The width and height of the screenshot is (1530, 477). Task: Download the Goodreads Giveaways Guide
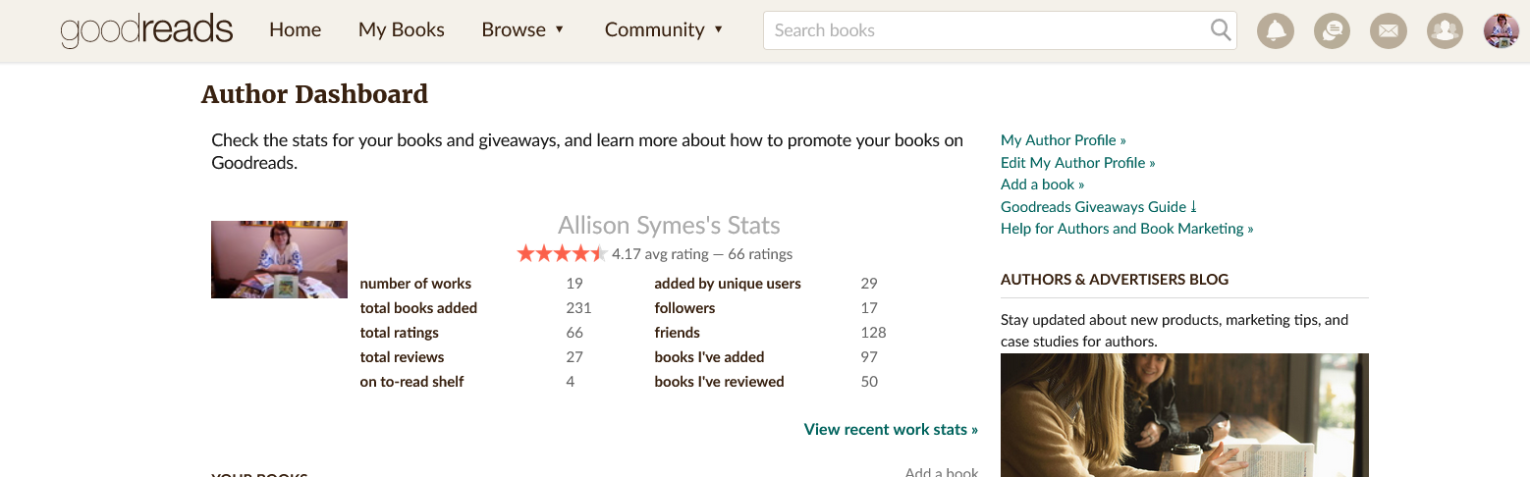[x=1098, y=207]
